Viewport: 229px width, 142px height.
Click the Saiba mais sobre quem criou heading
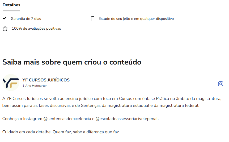[72, 62]
